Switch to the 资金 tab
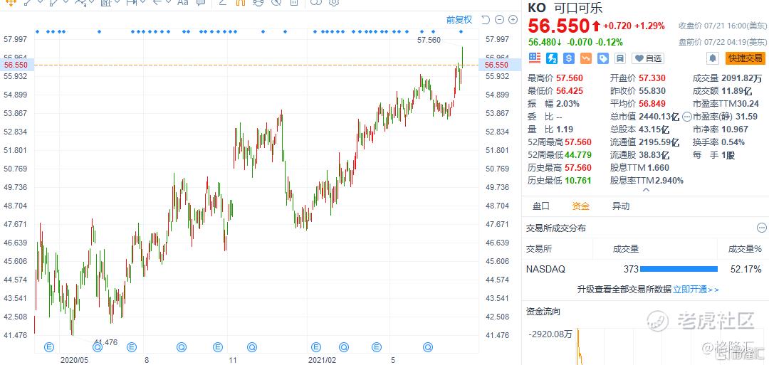 coord(581,206)
